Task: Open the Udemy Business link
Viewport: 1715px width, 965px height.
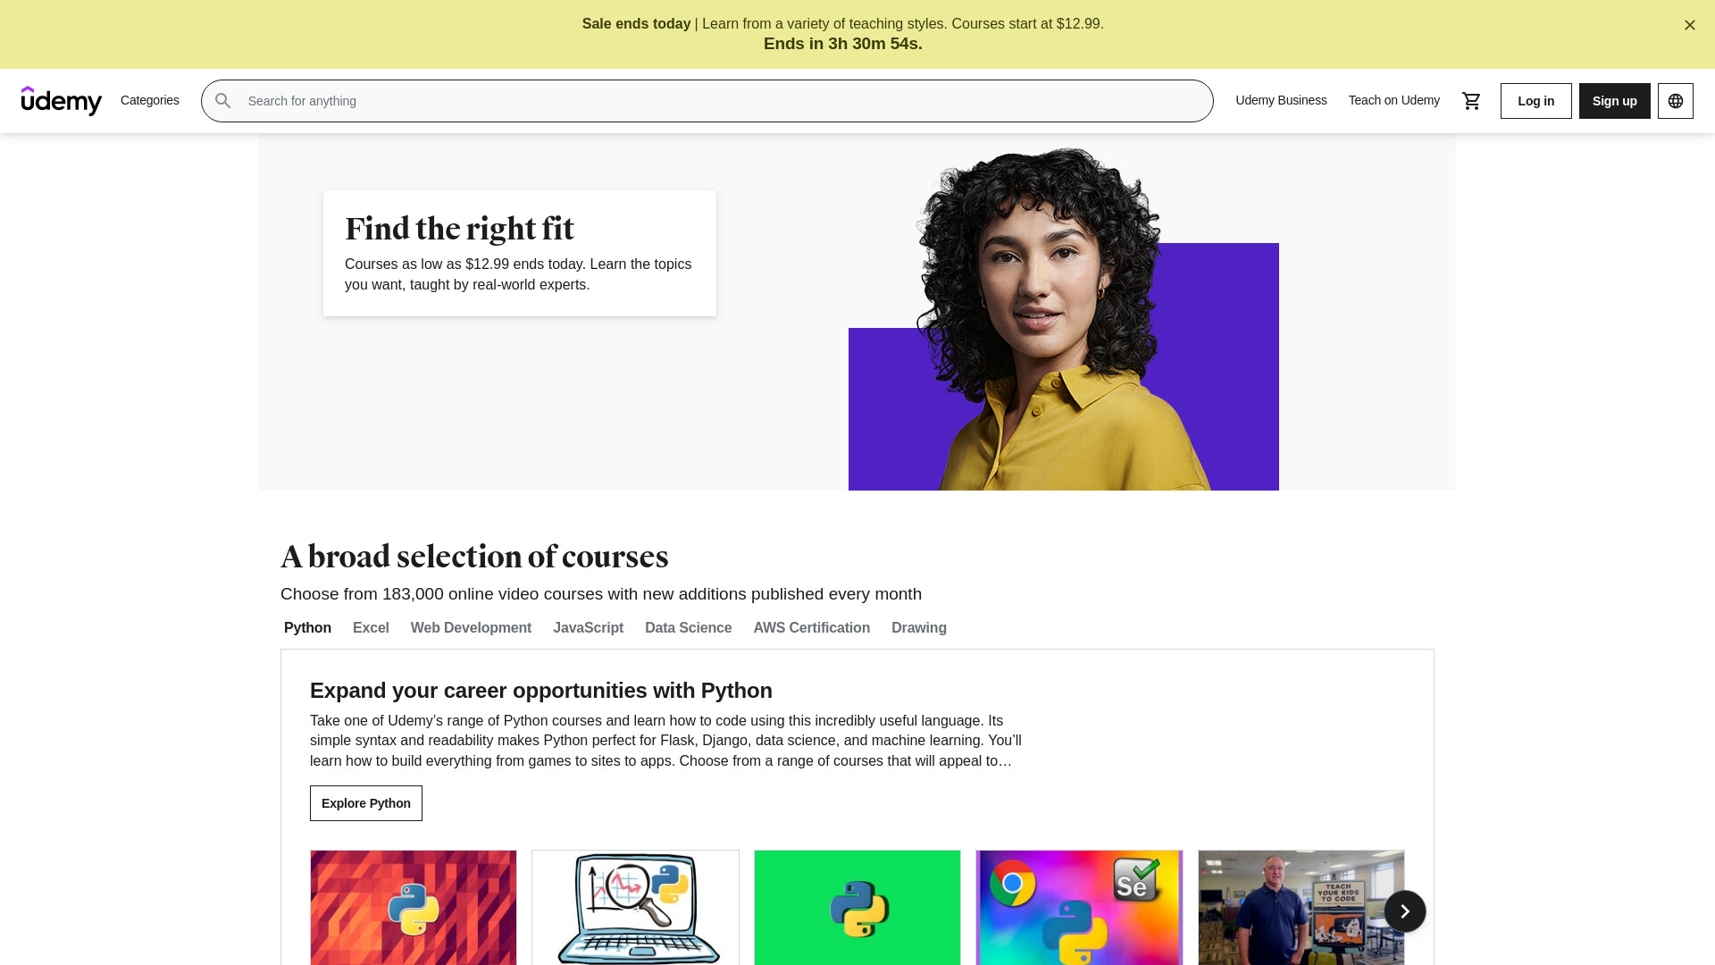Action: coord(1281,100)
